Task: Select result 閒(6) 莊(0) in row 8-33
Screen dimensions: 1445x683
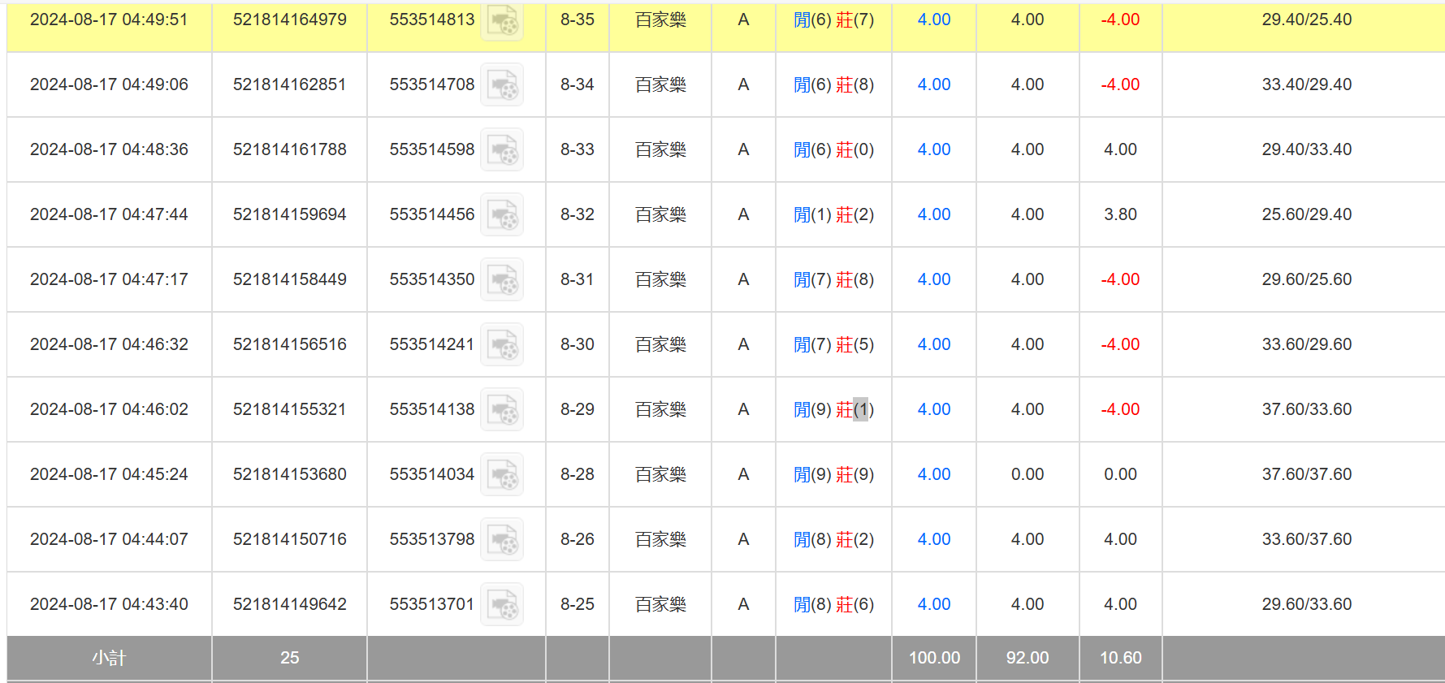Action: point(833,149)
